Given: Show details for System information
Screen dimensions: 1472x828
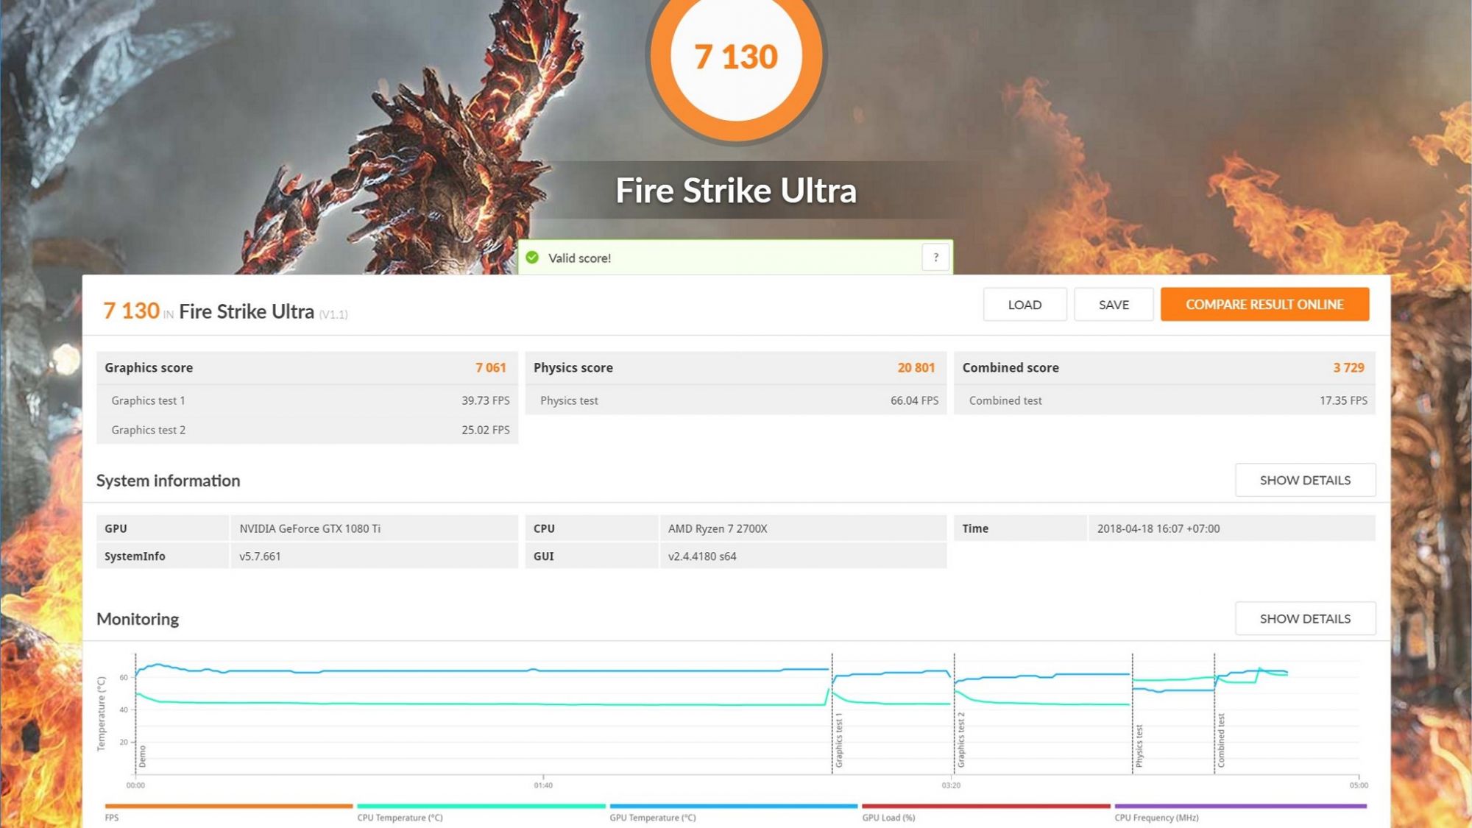Looking at the screenshot, I should tap(1305, 480).
